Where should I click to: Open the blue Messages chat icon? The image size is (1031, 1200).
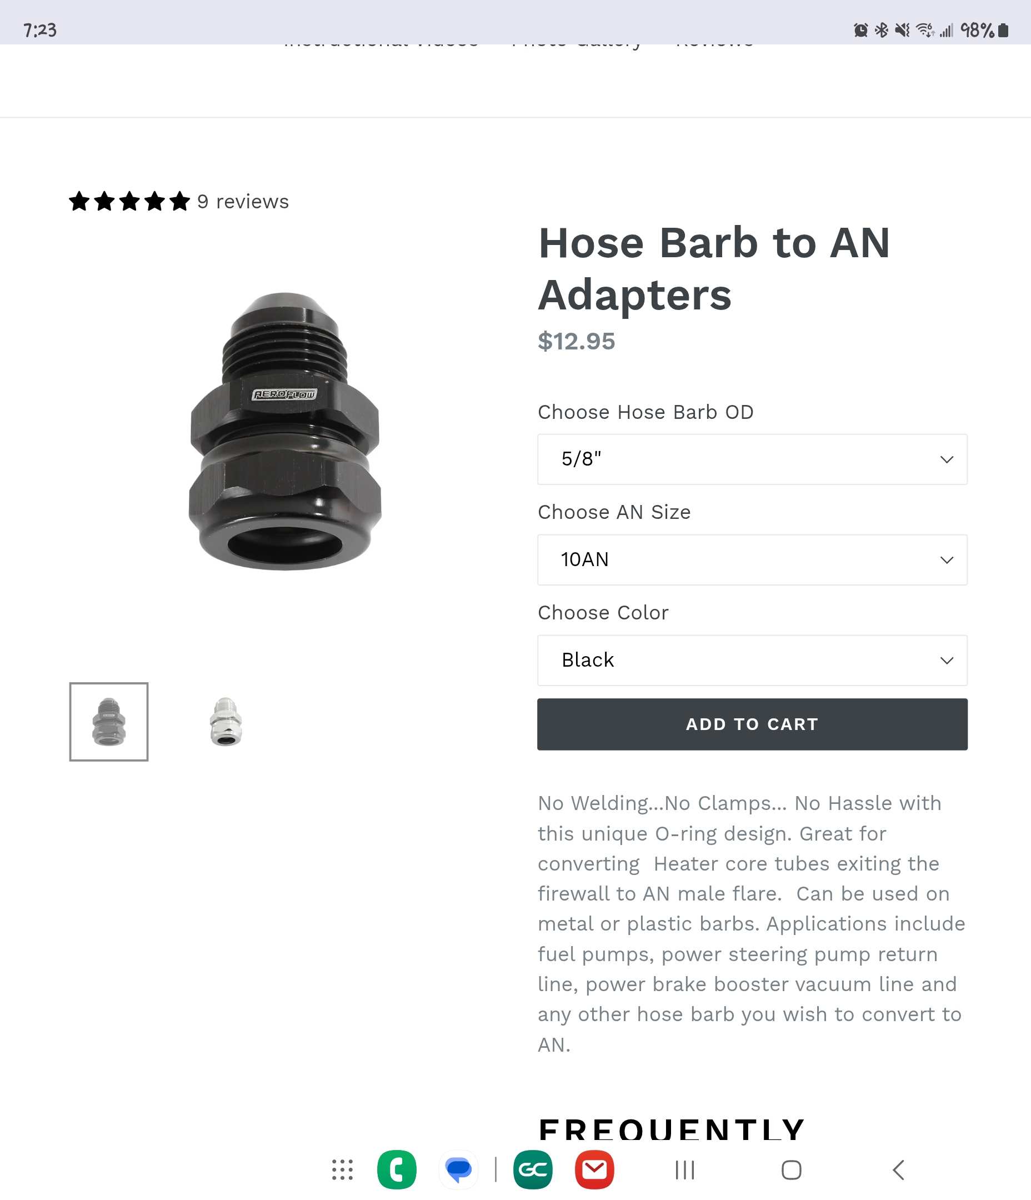(x=458, y=1169)
